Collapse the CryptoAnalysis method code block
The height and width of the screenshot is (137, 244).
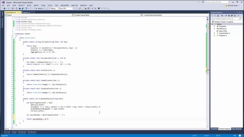(x=15, y=99)
